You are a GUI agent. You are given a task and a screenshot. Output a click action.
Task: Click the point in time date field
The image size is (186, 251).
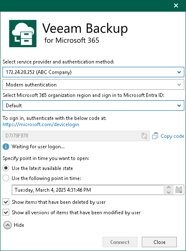[x=88, y=190]
